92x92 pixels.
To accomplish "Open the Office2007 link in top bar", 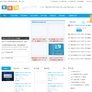I will click(x=89, y=1).
